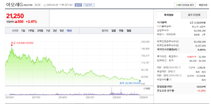This screenshot has height=104, width=211.
Task: Click 실시간 button
Action: 78,5
